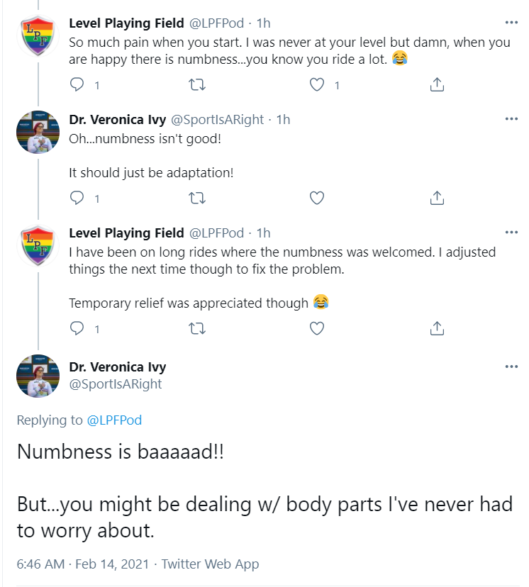Like the 'It should just be adaptation' tweet
529x587 pixels.
coord(317,198)
